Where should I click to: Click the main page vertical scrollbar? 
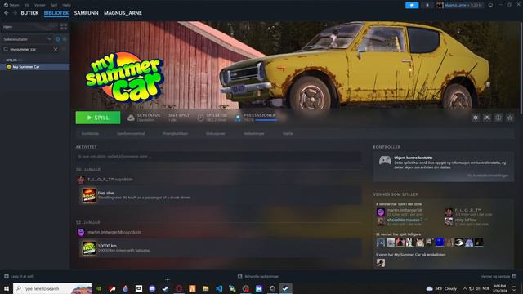pyautogui.click(x=521, y=67)
